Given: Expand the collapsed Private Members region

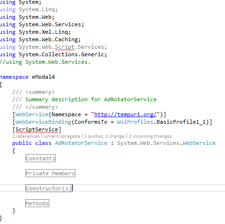Looking at the screenshot, I should pos(50,173).
